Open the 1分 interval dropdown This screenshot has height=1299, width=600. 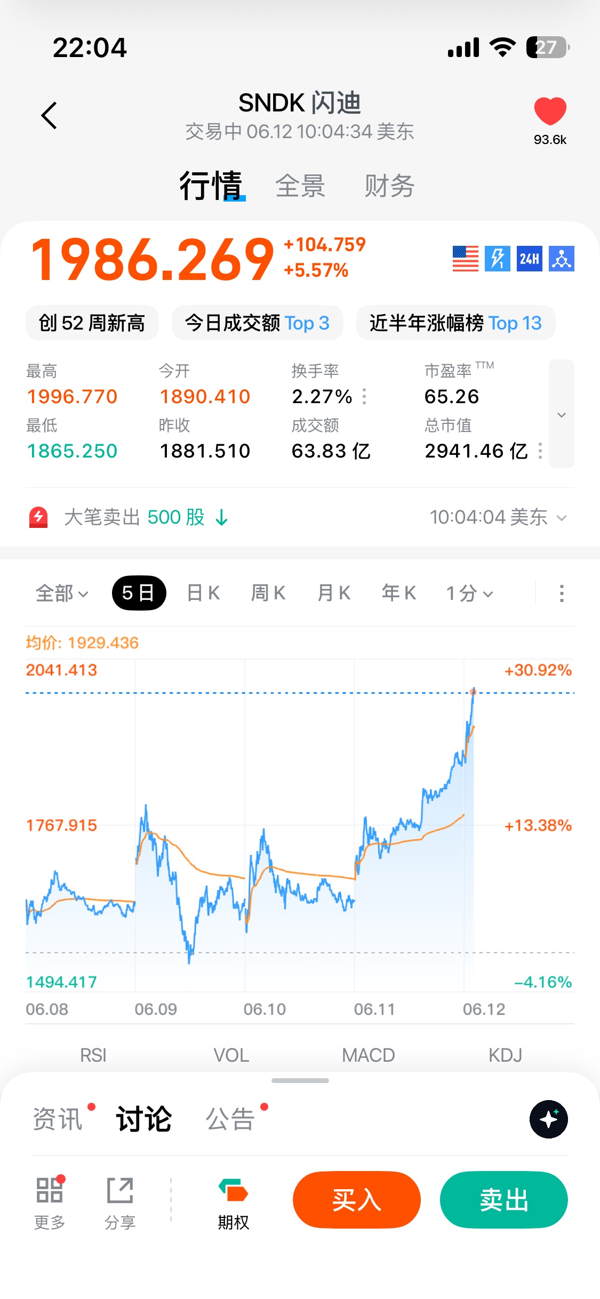[x=469, y=593]
